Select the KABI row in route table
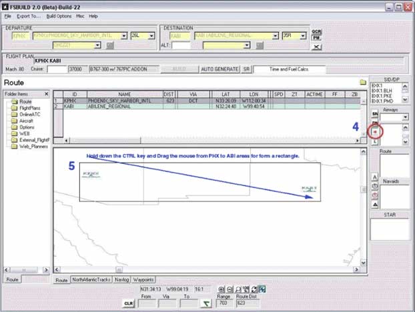Viewport: 415px width, 312px height. [206, 106]
